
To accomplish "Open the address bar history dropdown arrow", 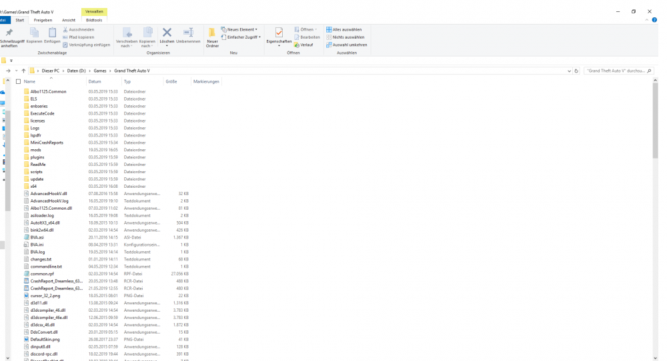I will 568,71.
